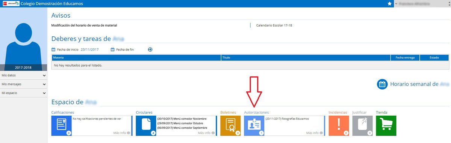Click the Justificar pin tile icon
Viewport: 451px width, 143px height.
(362, 125)
